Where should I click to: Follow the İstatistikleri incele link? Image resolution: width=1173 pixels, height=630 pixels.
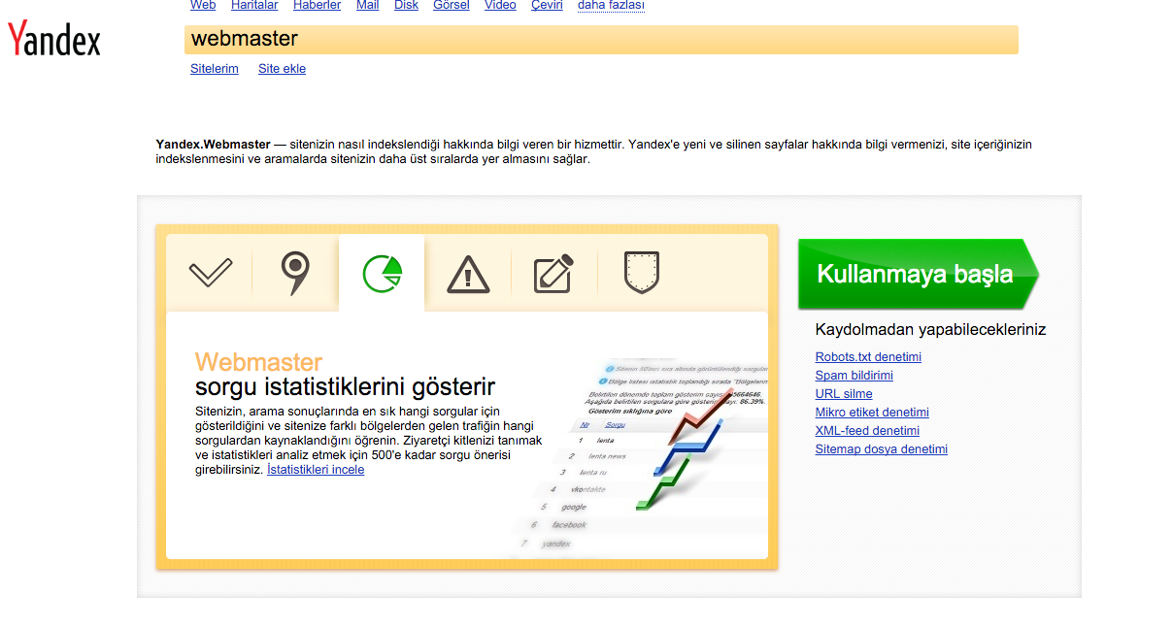(x=316, y=470)
